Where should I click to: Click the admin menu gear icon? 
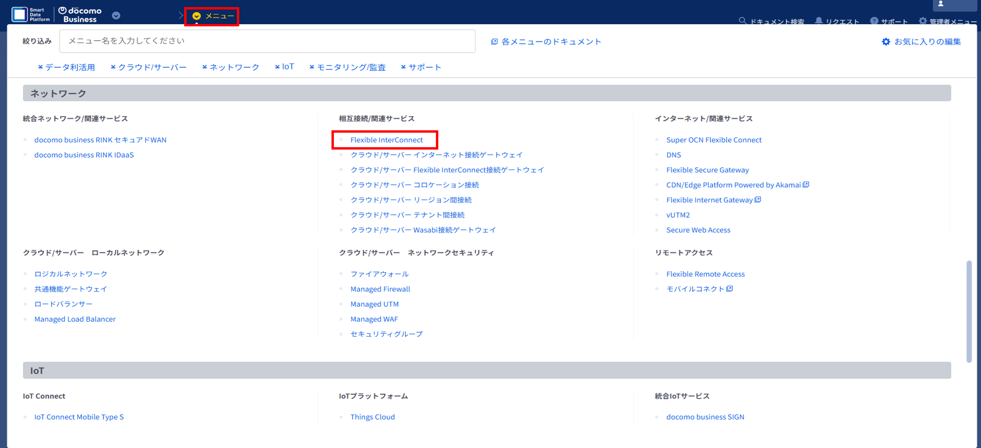tap(922, 21)
